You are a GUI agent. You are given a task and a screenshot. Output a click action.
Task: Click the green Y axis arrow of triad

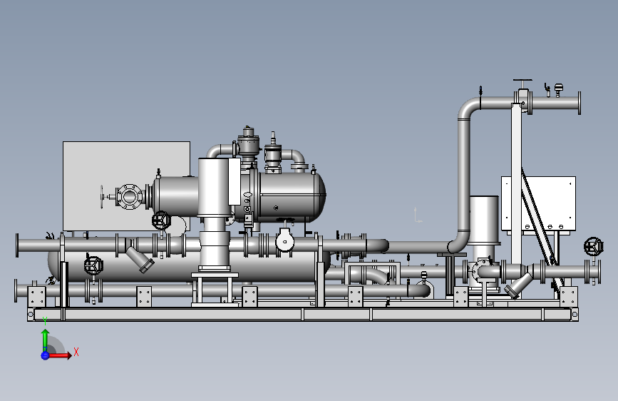(x=45, y=340)
